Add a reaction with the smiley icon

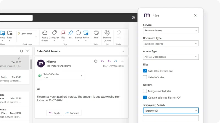point(96,61)
